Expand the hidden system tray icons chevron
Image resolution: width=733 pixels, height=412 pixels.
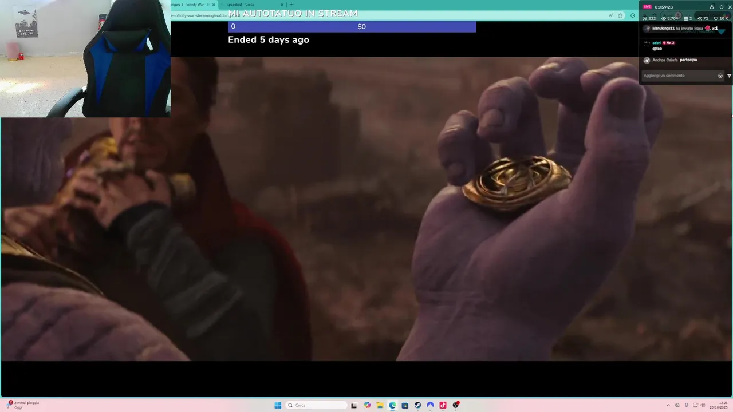pyautogui.click(x=668, y=405)
